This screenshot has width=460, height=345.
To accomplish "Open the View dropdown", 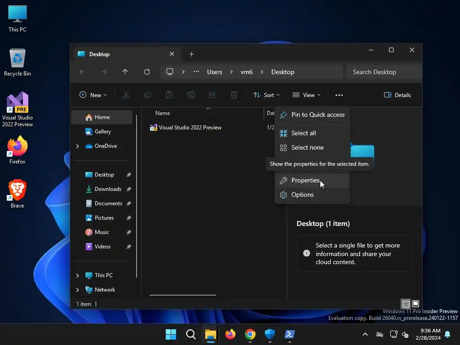I will tap(306, 95).
